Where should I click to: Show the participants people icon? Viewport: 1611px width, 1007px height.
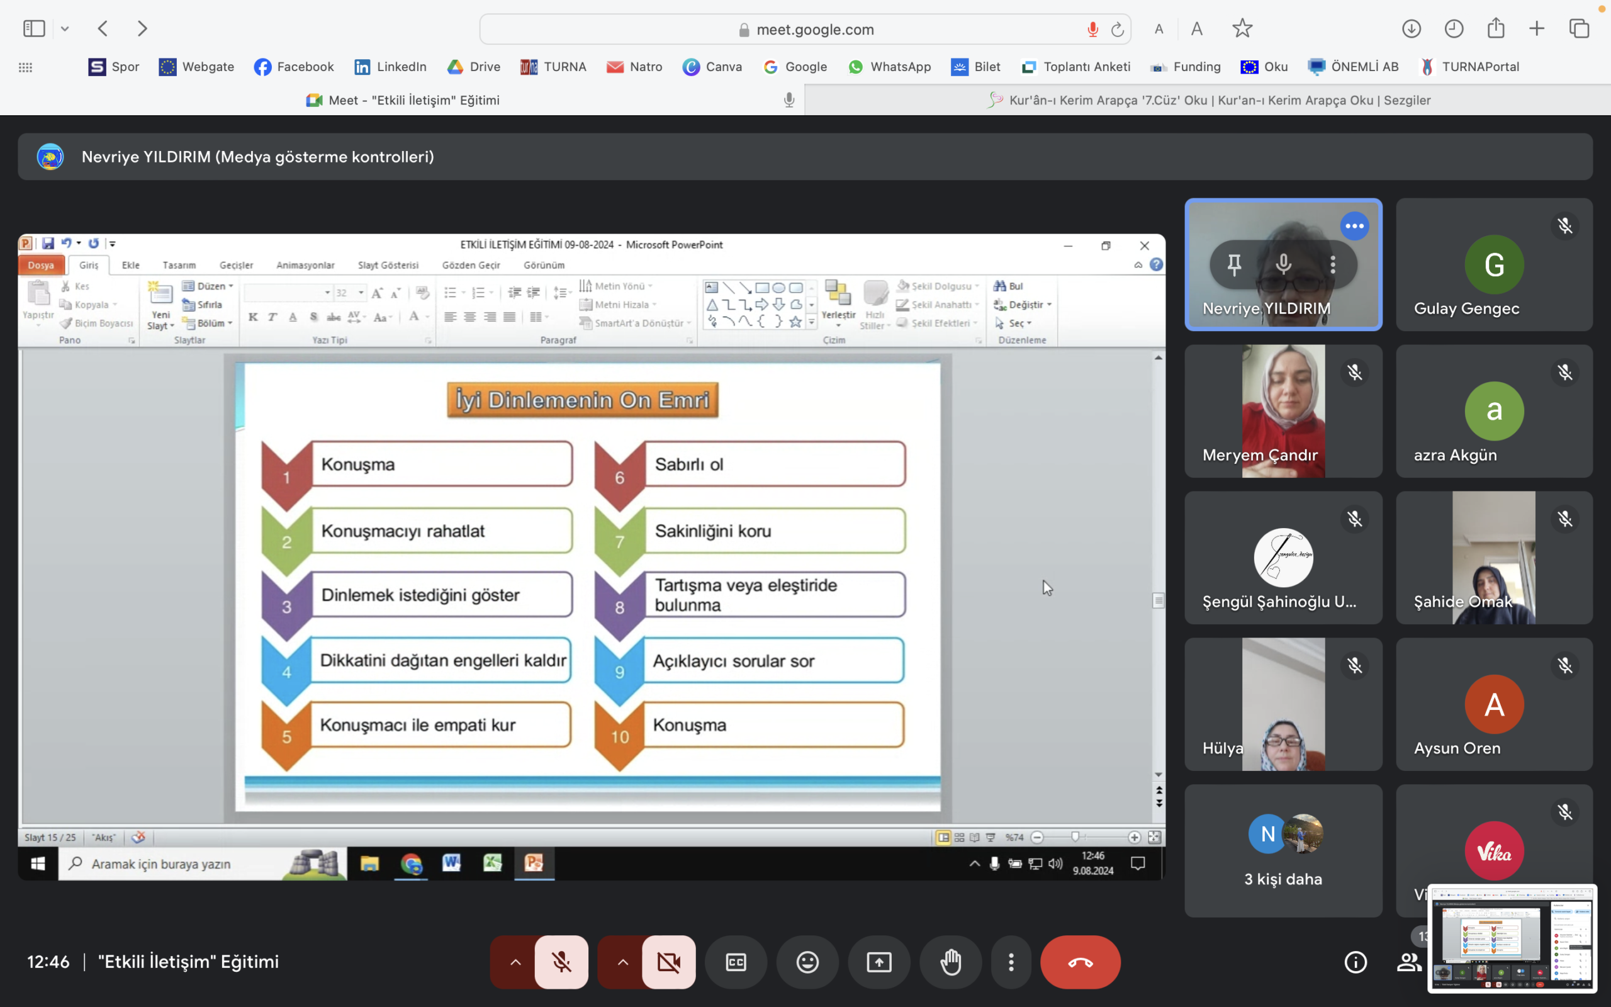[1407, 962]
